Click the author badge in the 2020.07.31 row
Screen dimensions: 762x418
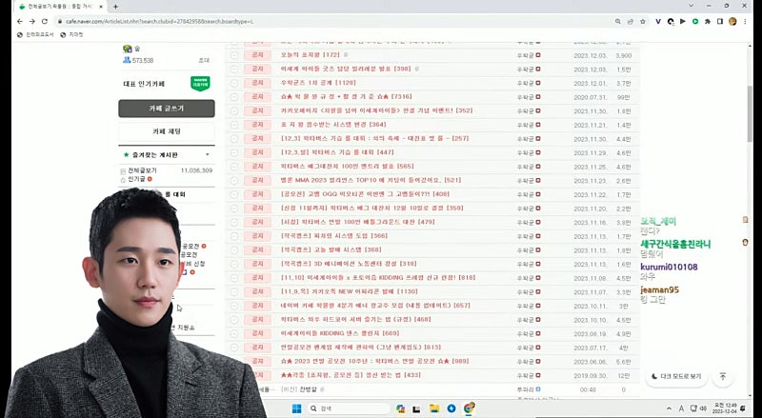[x=538, y=97]
